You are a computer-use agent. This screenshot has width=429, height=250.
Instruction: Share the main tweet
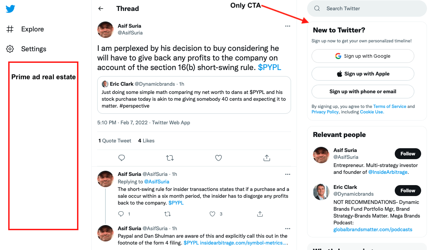click(267, 158)
